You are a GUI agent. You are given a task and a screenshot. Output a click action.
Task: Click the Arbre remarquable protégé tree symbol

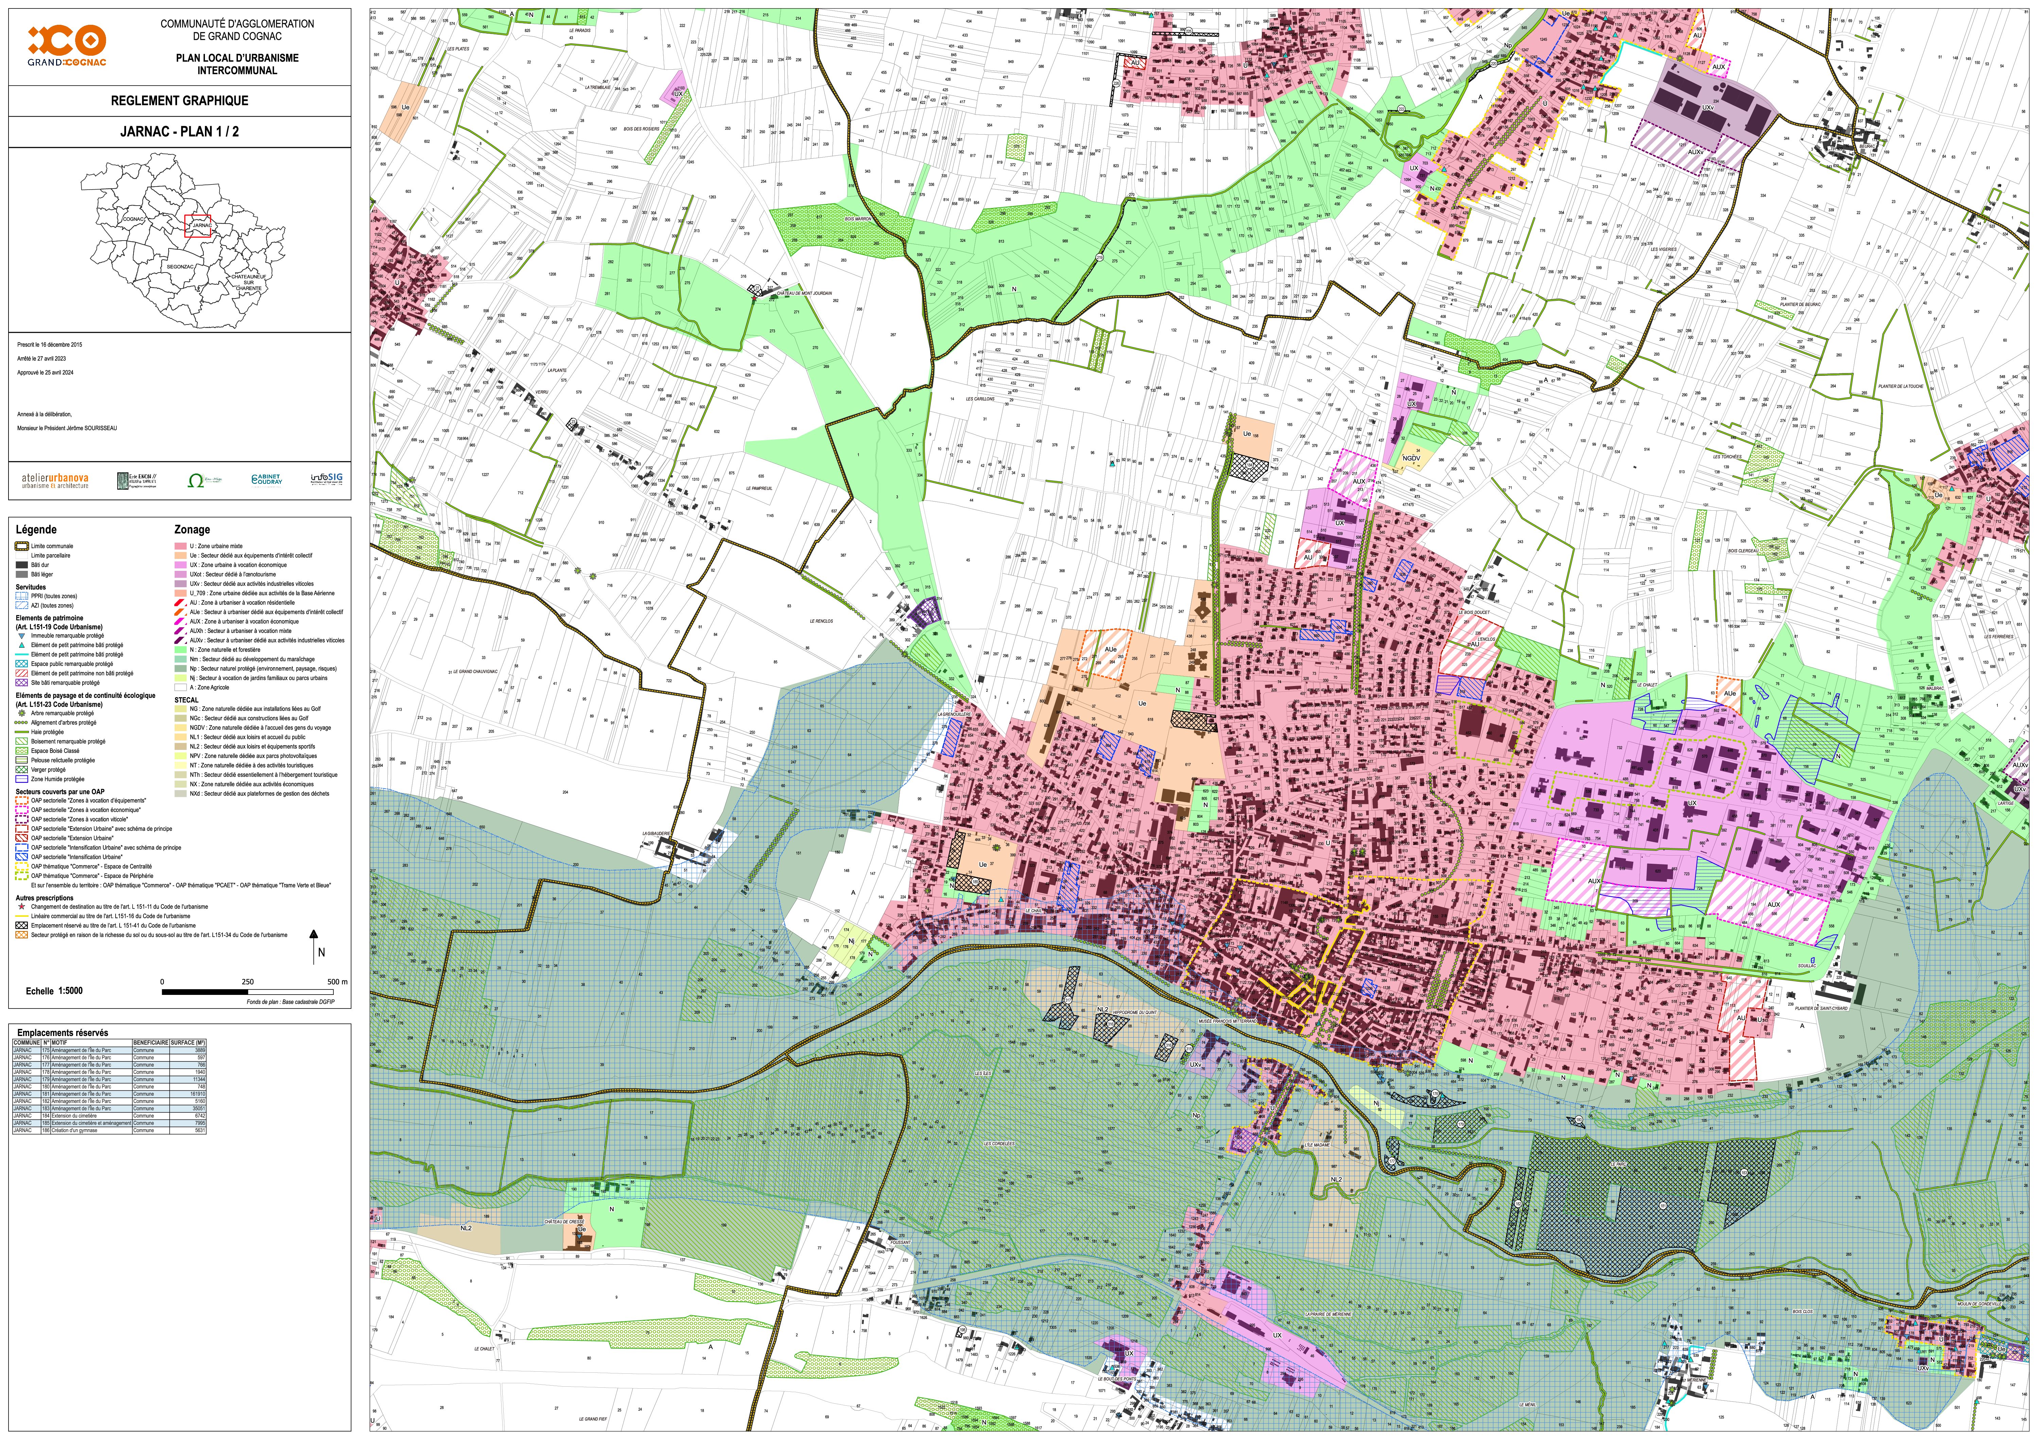point(21,713)
